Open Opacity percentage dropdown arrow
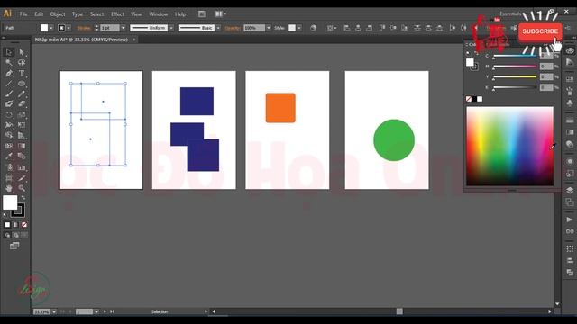 (x=269, y=28)
